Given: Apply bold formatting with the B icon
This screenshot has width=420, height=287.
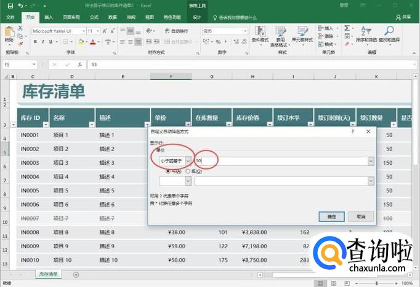Looking at the screenshot, I should 35,42.
